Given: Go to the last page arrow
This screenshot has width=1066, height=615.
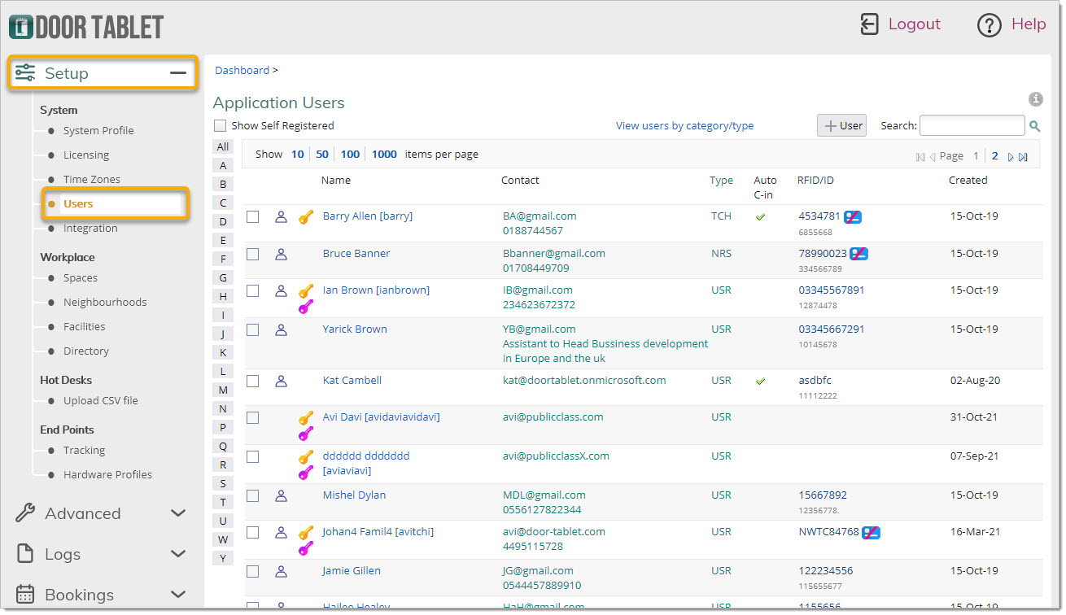Looking at the screenshot, I should [x=1023, y=157].
